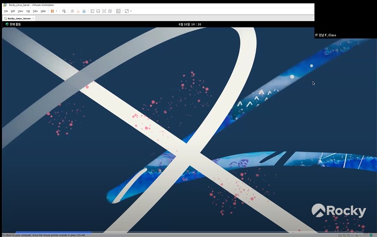This screenshot has height=237, width=377.
Task: Open the View menu
Action: tap(20, 11)
